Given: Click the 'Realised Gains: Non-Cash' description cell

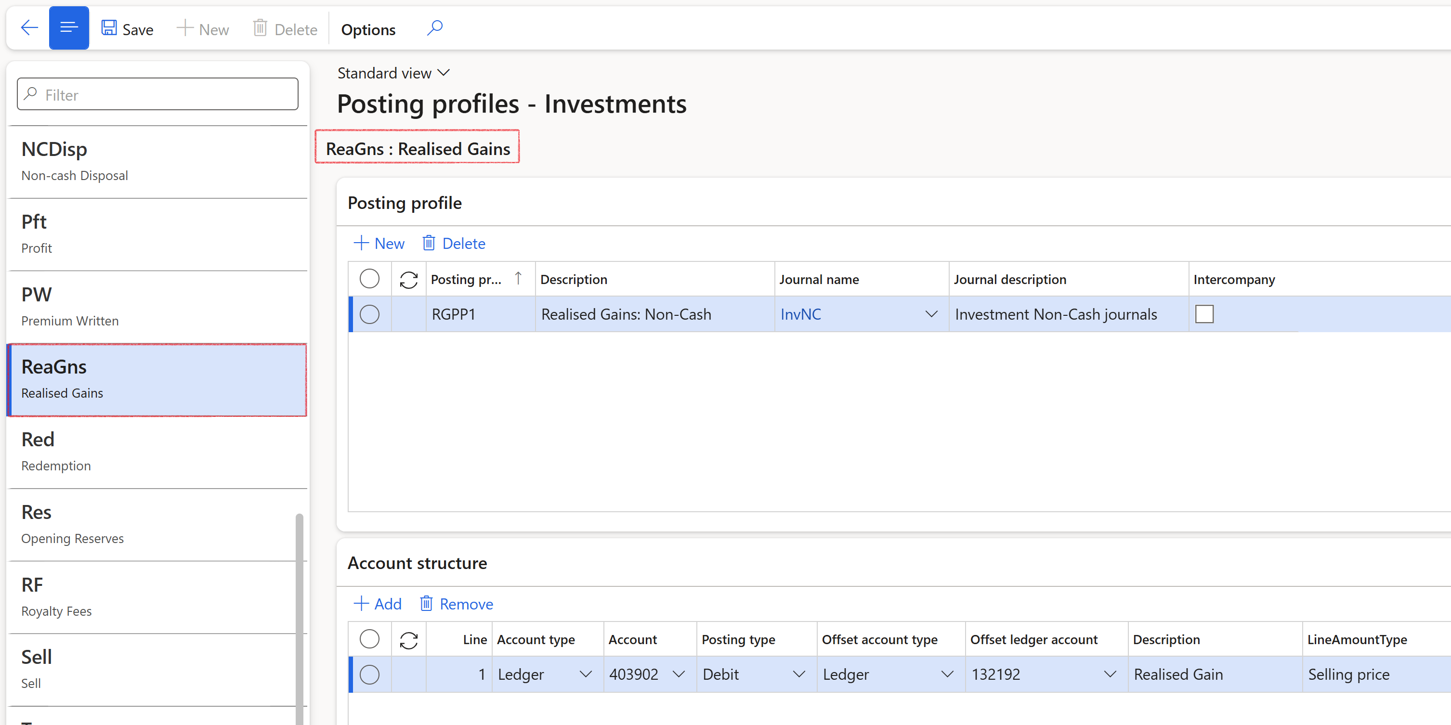Looking at the screenshot, I should (654, 314).
